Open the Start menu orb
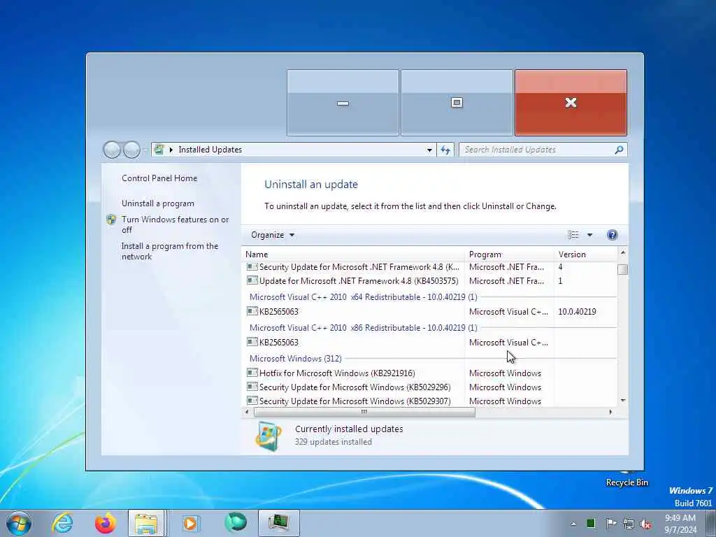The image size is (716, 537). pyautogui.click(x=19, y=523)
